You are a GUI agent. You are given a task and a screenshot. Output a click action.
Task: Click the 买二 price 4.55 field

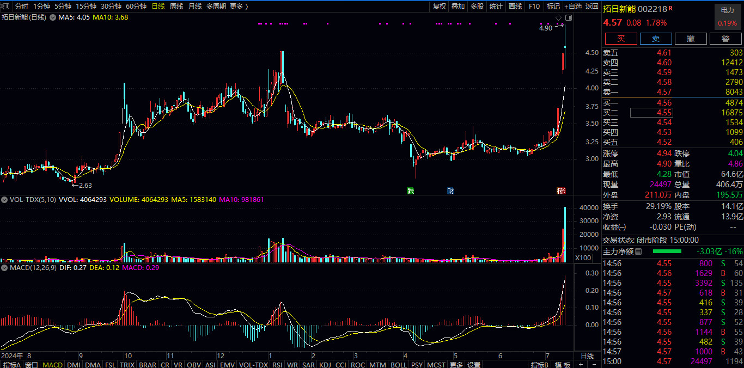[651, 113]
